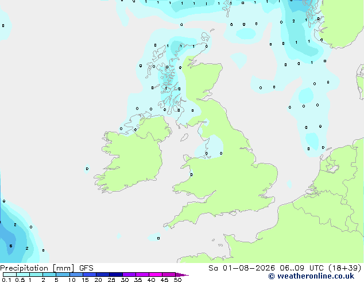Click the date "Sa 01-08-2026"
Screen dimensions: 364x282
point(242,268)
